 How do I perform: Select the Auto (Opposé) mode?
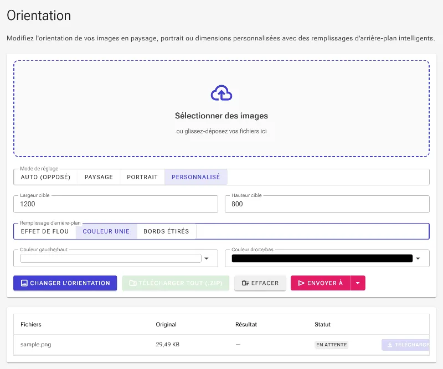coord(45,177)
